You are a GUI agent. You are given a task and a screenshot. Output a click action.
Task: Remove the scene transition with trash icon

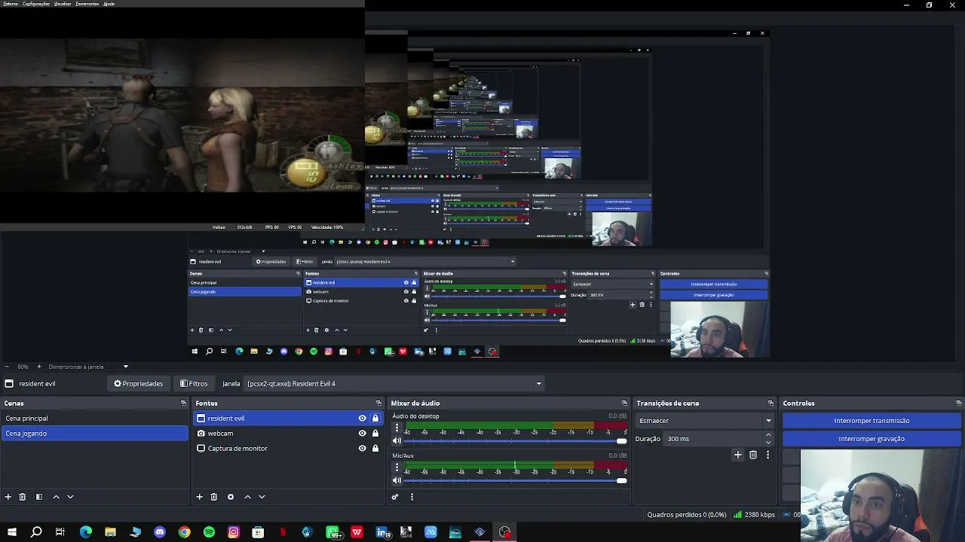pos(753,455)
